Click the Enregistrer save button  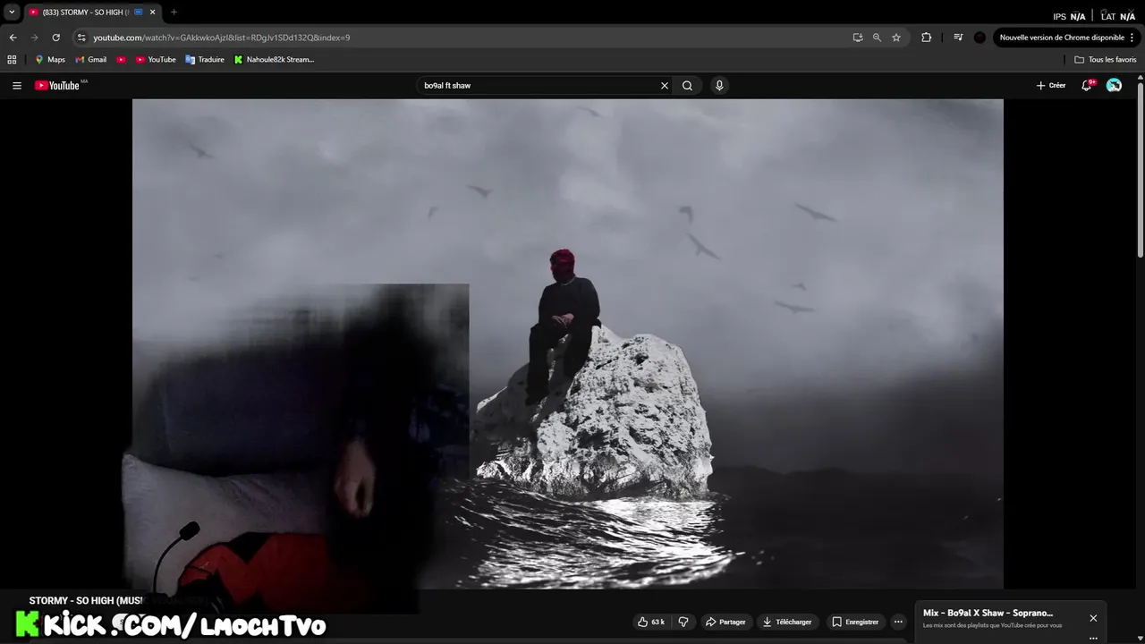pyautogui.click(x=854, y=622)
